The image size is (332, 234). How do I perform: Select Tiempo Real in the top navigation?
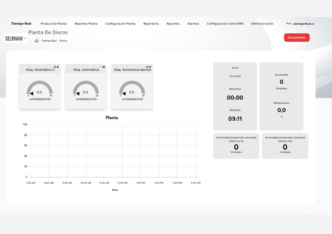point(21,24)
